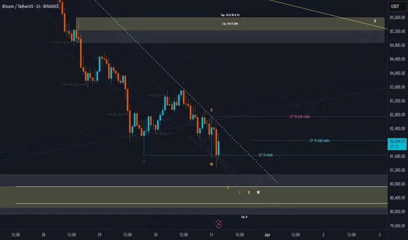Click the 80,800.00 price axis label
Screen dimensions: 408x240
397,184
